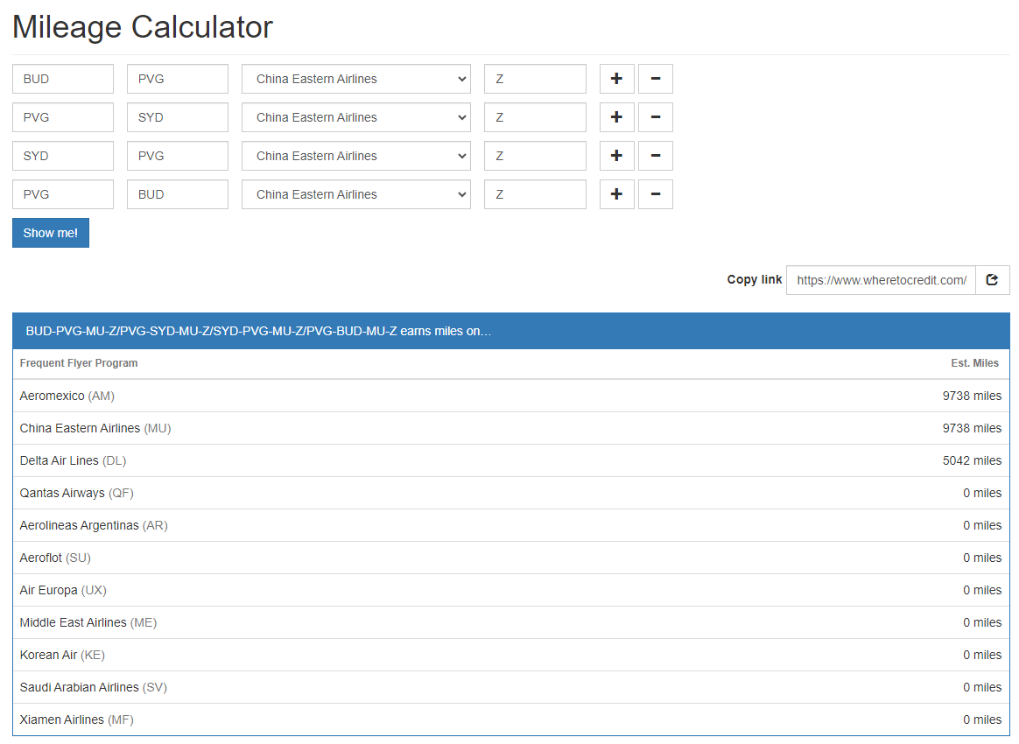Select the Air Europa (UX) row
1019x744 pixels.
(510, 590)
